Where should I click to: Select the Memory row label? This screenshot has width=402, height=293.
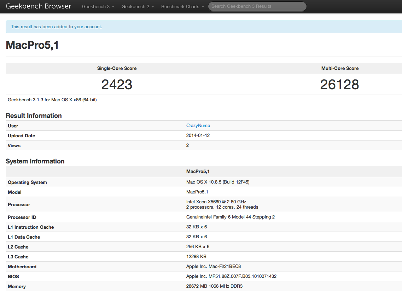pyautogui.click(x=17, y=287)
